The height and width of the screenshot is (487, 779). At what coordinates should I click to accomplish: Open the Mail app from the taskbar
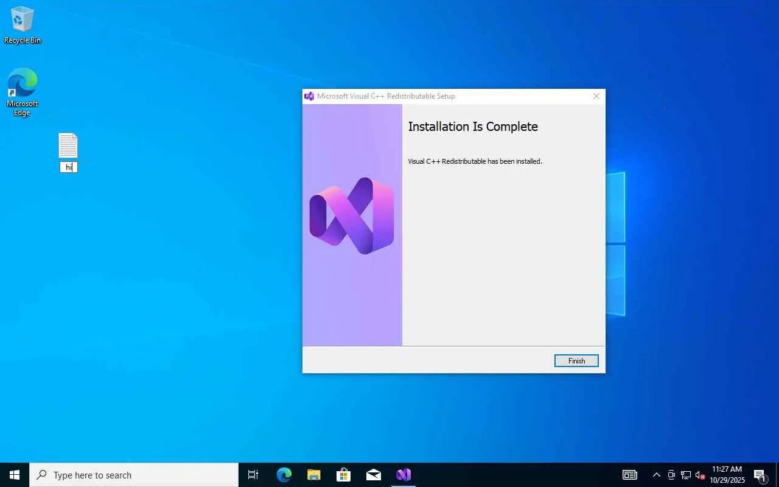pyautogui.click(x=373, y=475)
